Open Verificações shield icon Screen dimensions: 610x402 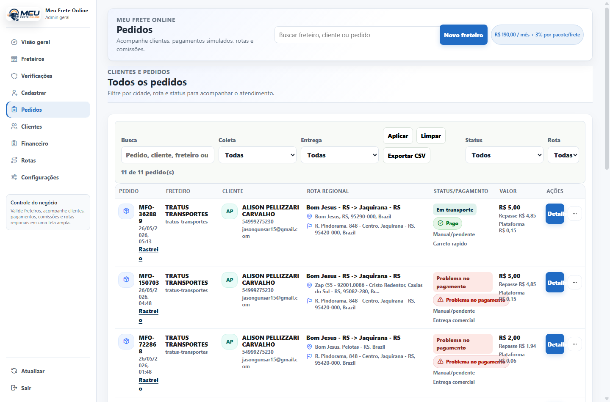coord(14,76)
